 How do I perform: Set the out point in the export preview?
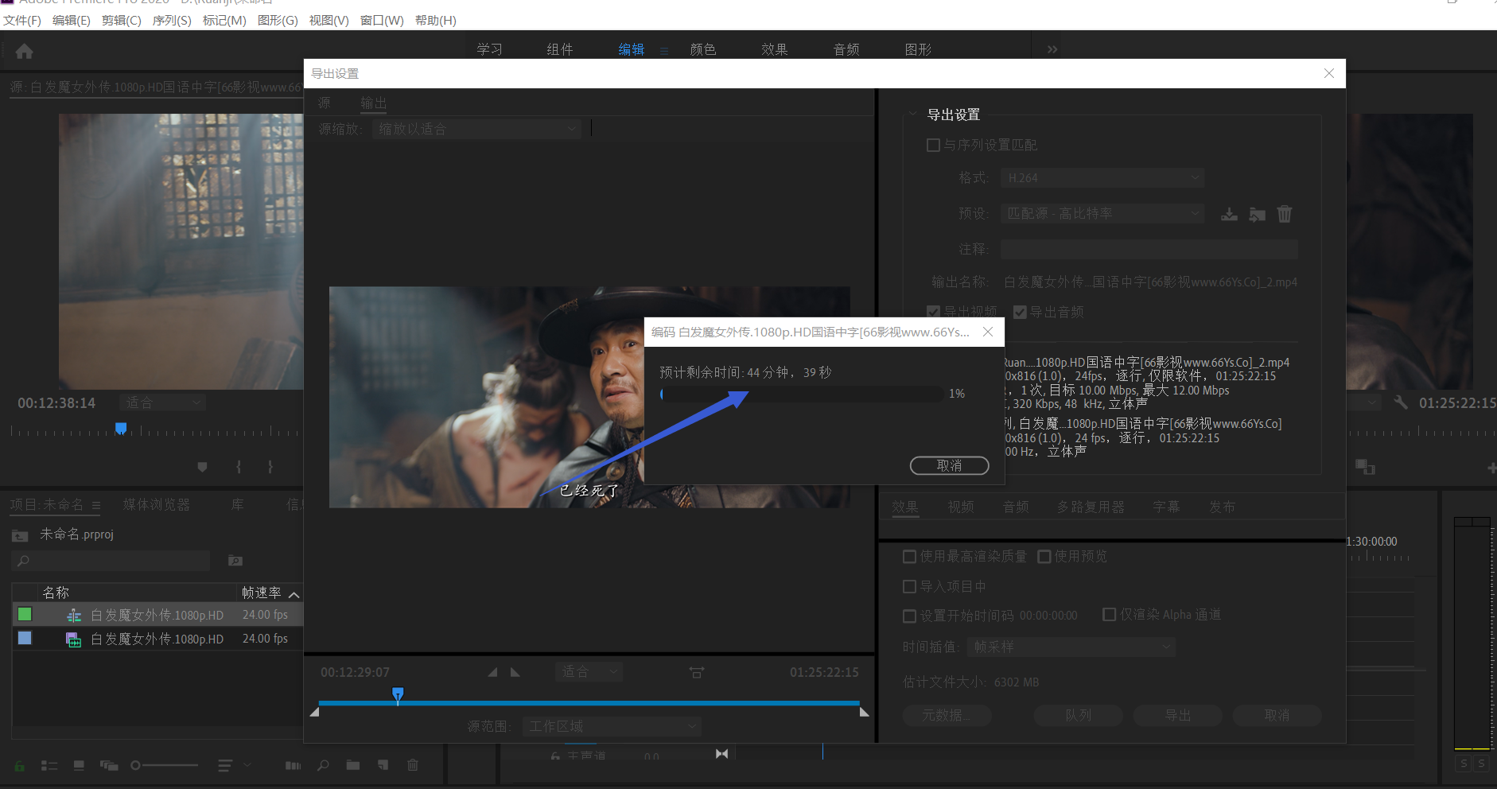515,672
